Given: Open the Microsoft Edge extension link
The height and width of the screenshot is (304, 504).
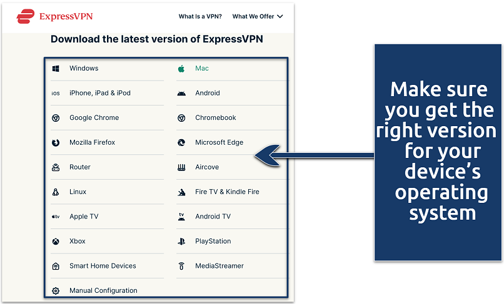Looking at the screenshot, I should click(x=219, y=142).
